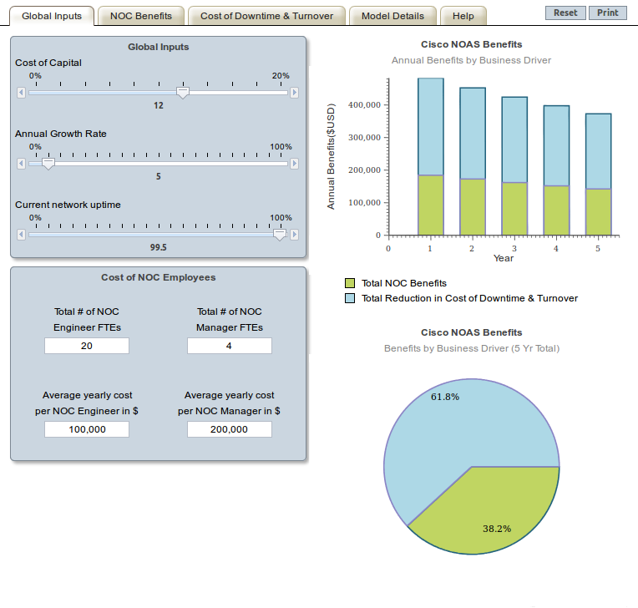The height and width of the screenshot is (608, 638).
Task: Click the Annual Growth Rate value 5
Action: [x=159, y=176]
